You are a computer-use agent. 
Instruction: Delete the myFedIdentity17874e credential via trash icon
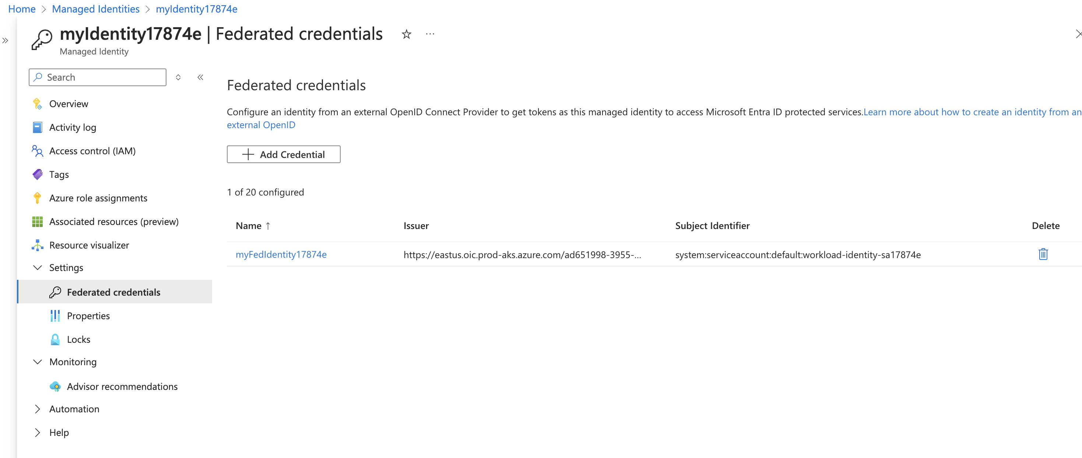coord(1043,254)
